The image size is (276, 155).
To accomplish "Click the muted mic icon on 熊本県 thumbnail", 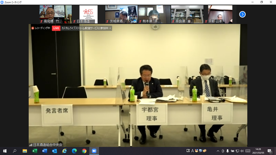I will point(140,22).
